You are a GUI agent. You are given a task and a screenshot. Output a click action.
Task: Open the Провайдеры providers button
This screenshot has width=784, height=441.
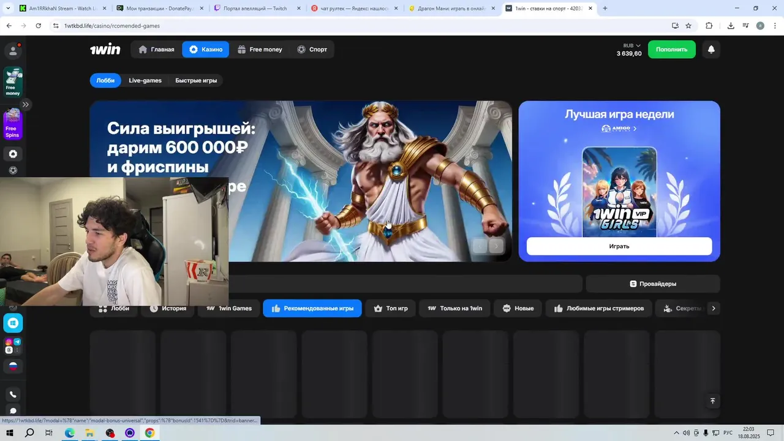[x=653, y=284]
